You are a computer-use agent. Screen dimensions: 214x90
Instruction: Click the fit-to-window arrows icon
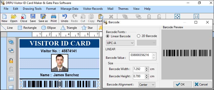(177, 16)
